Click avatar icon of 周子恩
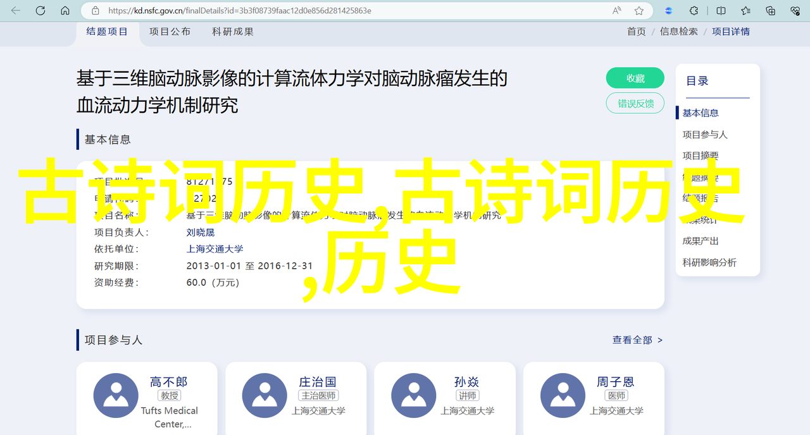Screen dimensions: 810x435 click(563, 396)
